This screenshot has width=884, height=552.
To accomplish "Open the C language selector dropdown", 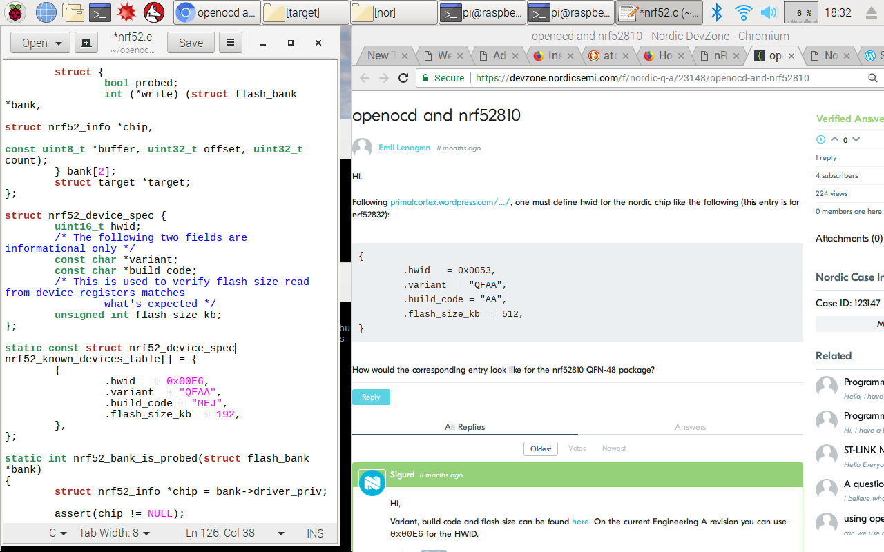I will [57, 533].
